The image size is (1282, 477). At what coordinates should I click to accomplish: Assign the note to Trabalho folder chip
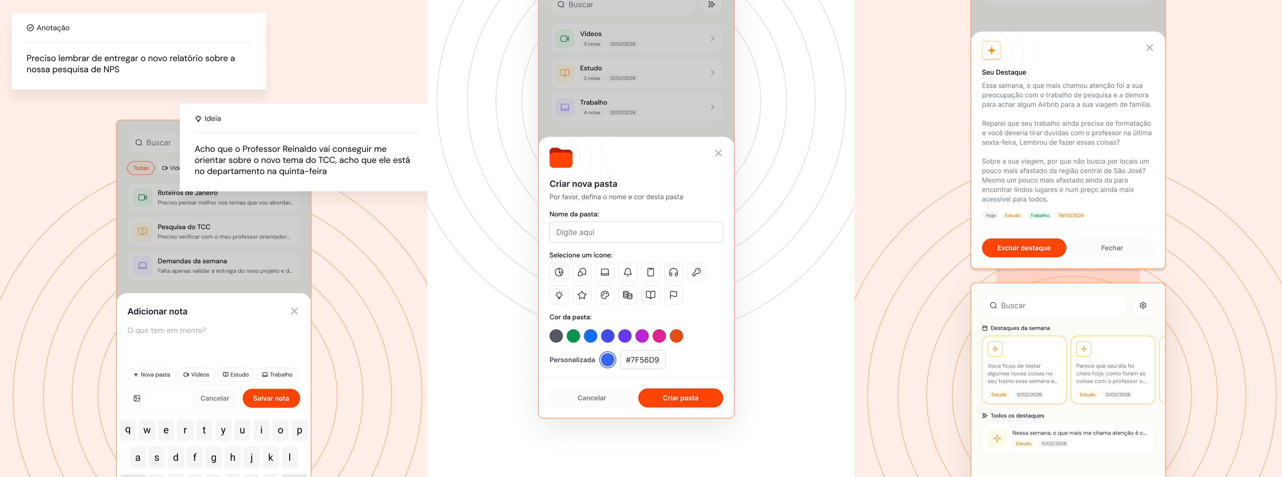pyautogui.click(x=277, y=375)
